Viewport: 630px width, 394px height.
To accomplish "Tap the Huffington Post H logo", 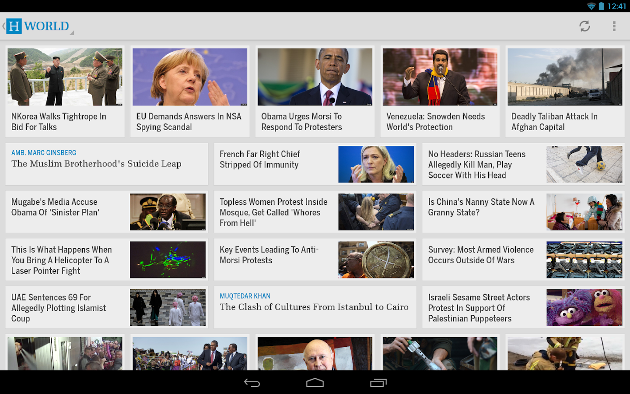I will click(x=14, y=26).
